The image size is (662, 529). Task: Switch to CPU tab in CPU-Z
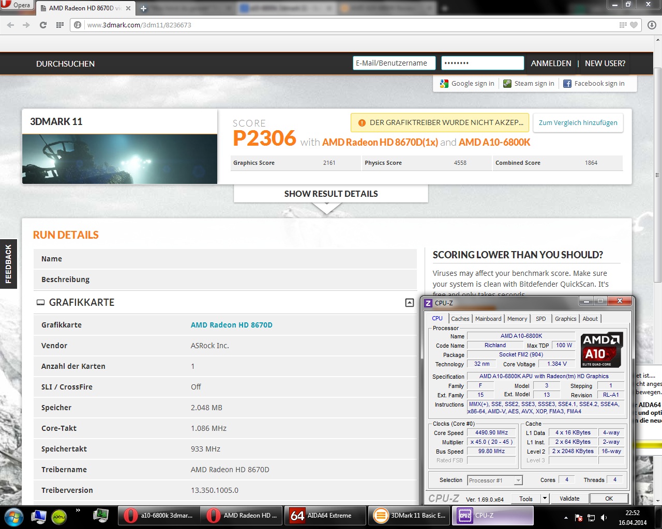pos(437,319)
